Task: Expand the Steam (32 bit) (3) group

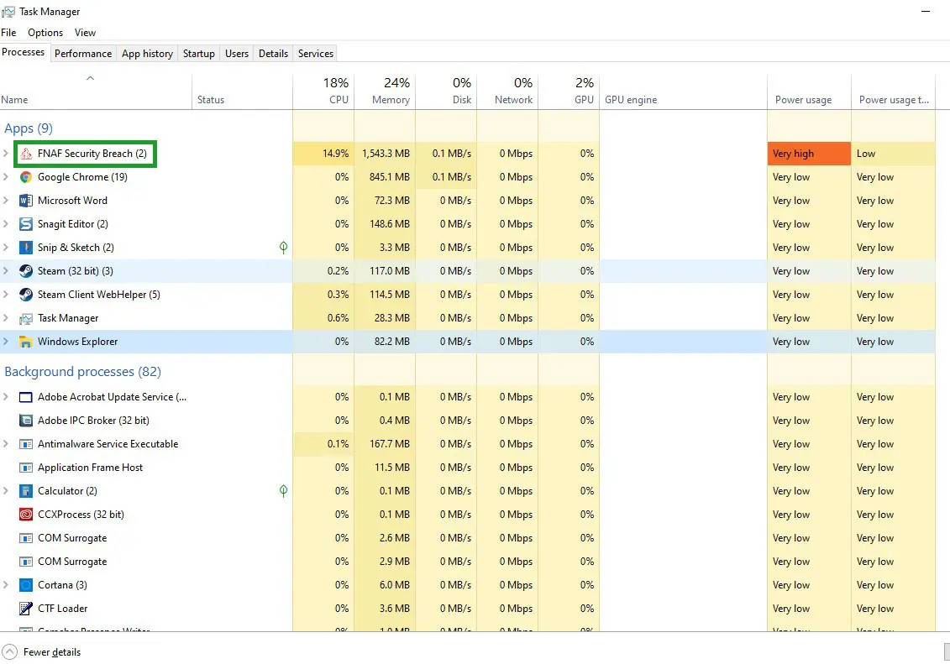Action: coord(5,271)
